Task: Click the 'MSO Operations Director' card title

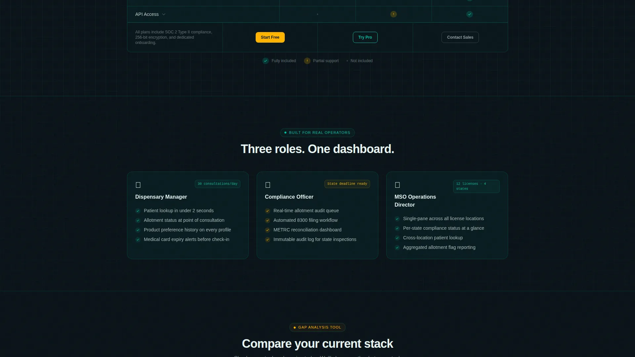Action: coord(415,201)
